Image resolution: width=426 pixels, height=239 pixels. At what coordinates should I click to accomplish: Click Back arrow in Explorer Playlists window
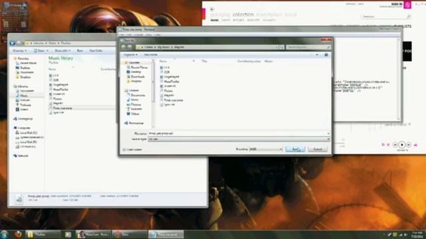[x=12, y=43]
